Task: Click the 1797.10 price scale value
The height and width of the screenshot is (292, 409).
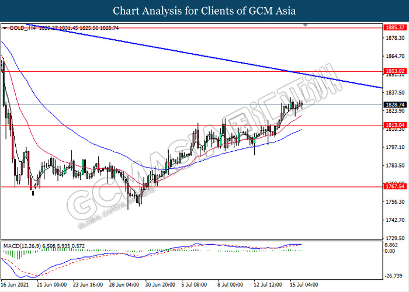Action: point(395,147)
